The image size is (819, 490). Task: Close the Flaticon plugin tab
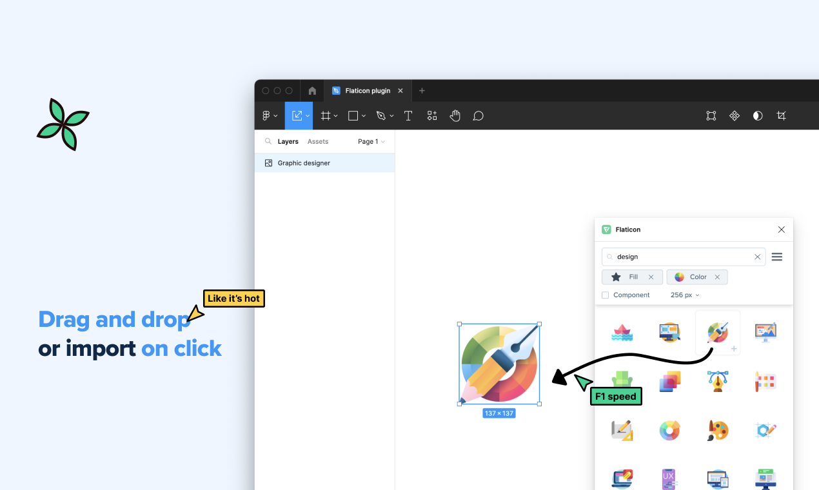pos(400,91)
